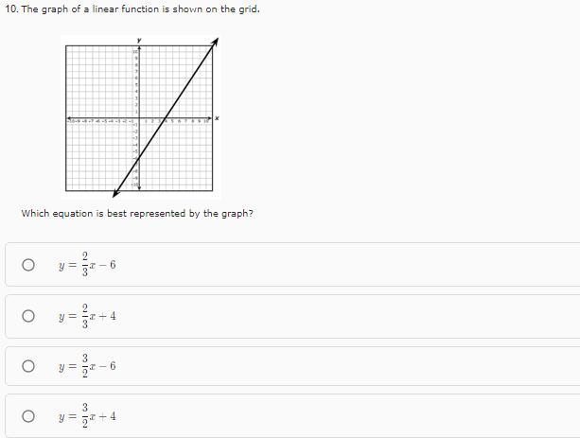Viewport: 580px width, 438px height.
Task: Click the y-axis label on the graph
Action: [139, 40]
